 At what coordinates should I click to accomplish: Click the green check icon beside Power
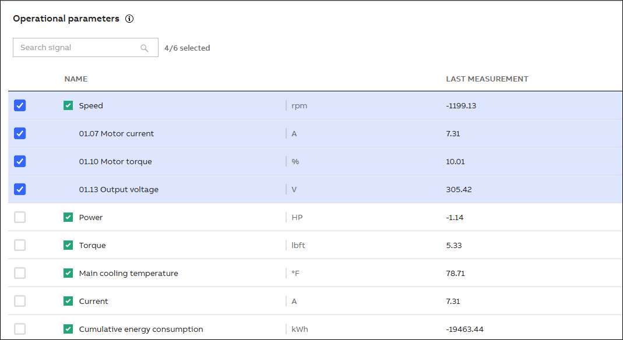pyautogui.click(x=68, y=217)
